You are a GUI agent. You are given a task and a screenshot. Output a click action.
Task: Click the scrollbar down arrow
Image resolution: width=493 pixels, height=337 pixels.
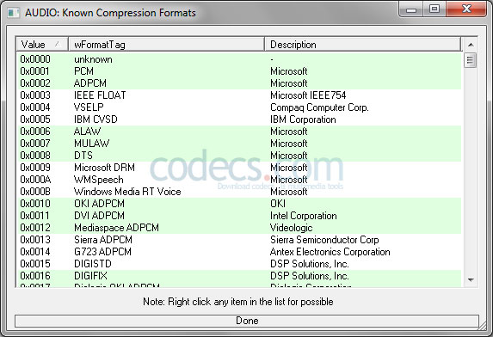471,279
